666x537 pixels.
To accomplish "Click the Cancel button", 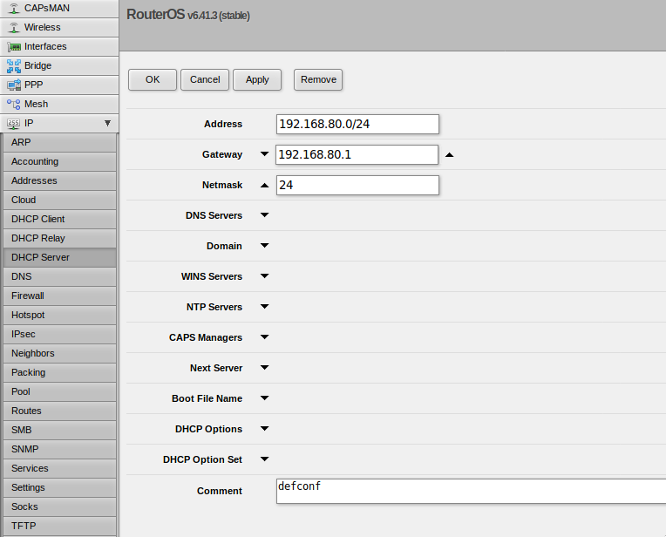I will (205, 80).
